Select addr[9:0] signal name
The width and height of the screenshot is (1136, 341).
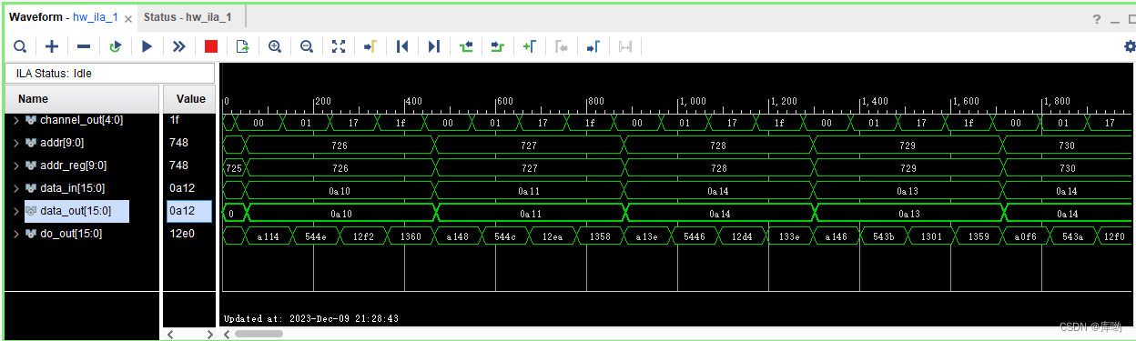pyautogui.click(x=62, y=143)
